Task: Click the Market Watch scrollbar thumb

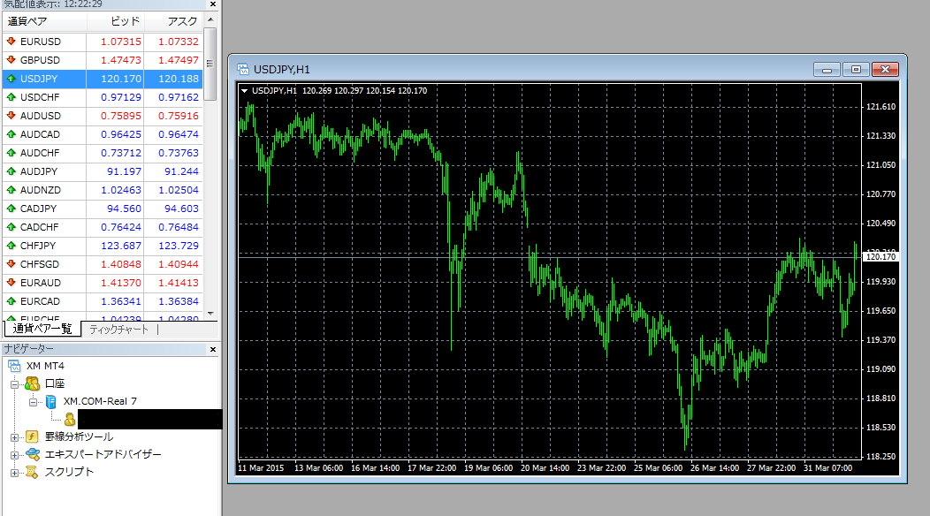Action: 210,64
